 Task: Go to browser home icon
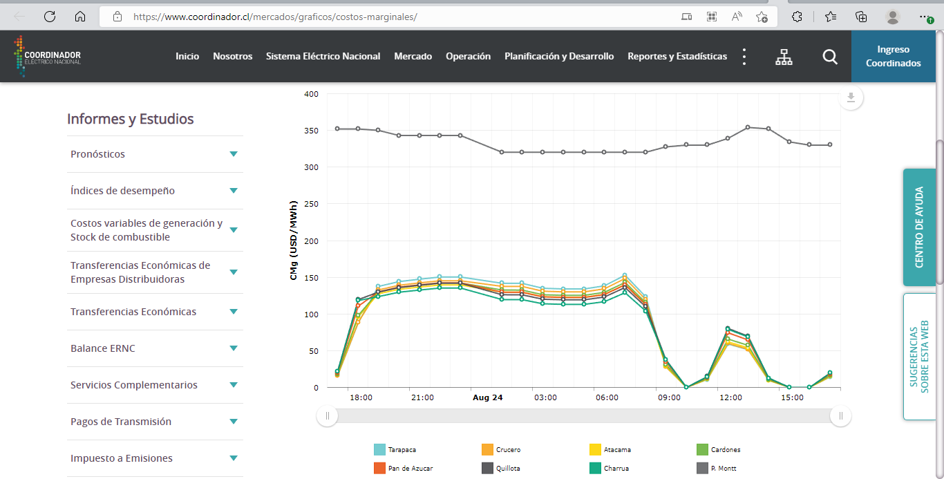80,17
